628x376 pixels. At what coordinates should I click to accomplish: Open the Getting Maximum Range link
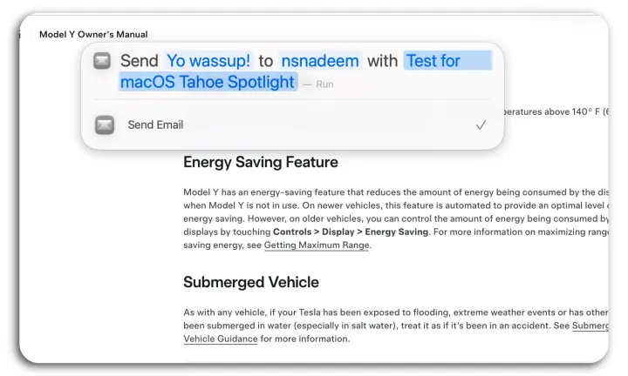coord(317,245)
